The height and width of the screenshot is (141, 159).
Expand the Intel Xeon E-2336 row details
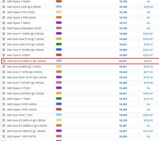(x=4, y=7)
